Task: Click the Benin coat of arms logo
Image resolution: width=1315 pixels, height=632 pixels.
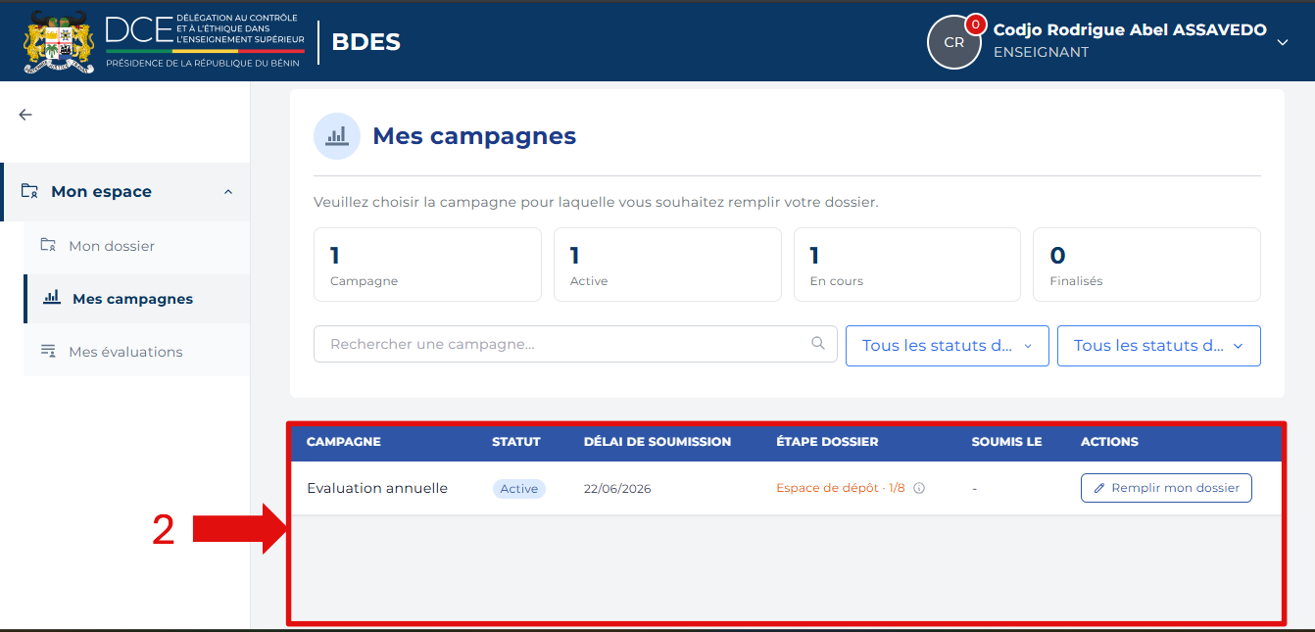Action: pyautogui.click(x=59, y=42)
